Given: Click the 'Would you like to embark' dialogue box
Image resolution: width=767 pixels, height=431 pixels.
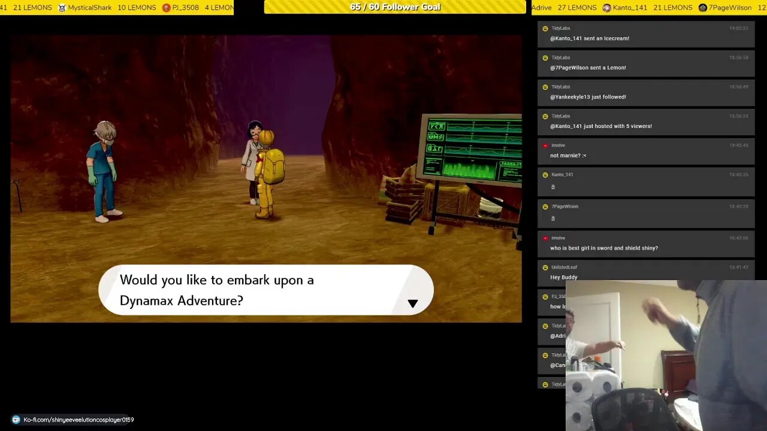Looking at the screenshot, I should 266,290.
